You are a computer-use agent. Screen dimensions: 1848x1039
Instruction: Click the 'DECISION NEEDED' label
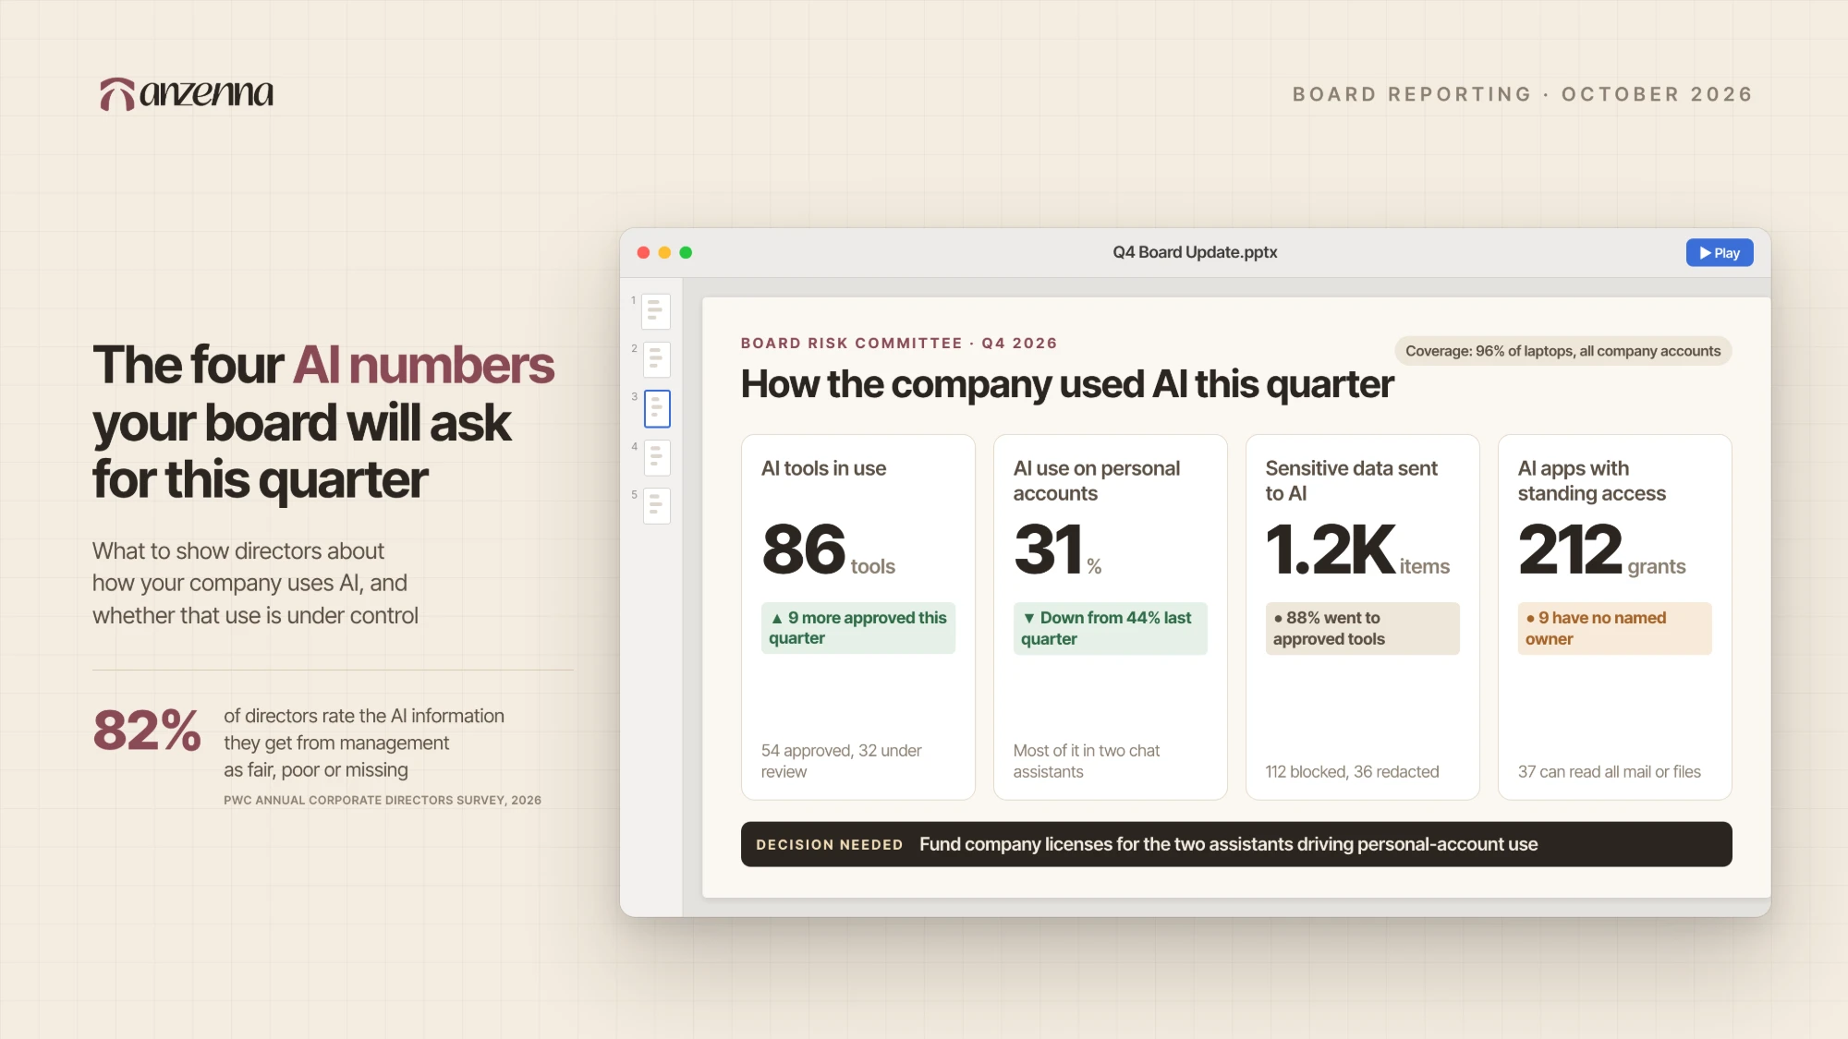[x=829, y=845]
